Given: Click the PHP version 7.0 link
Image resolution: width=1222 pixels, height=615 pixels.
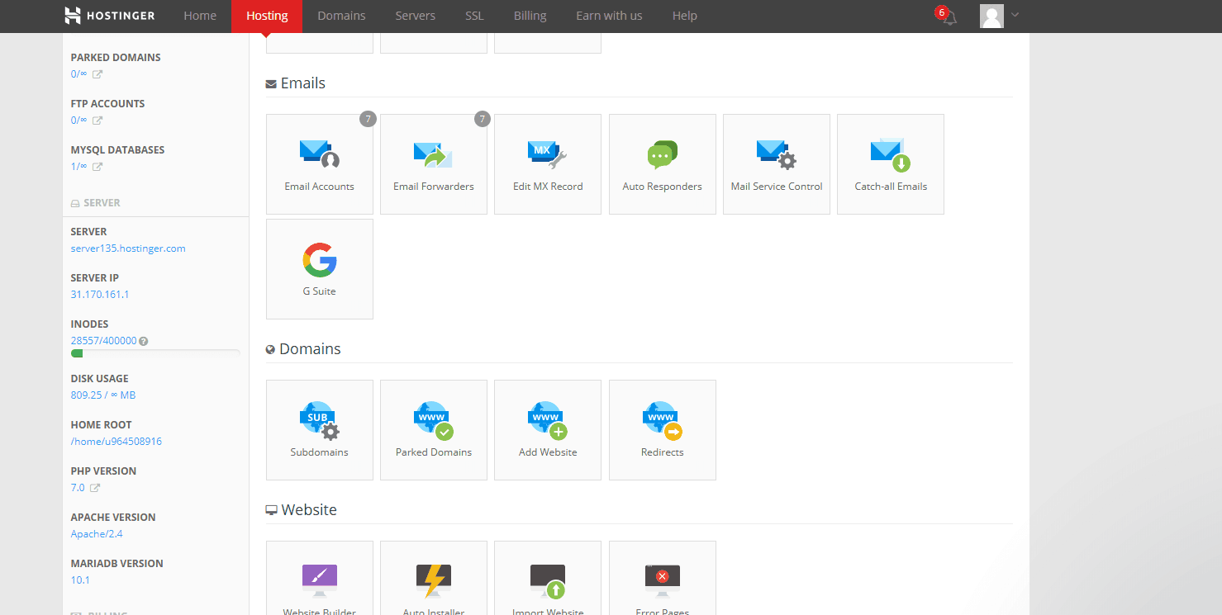Looking at the screenshot, I should coord(78,488).
